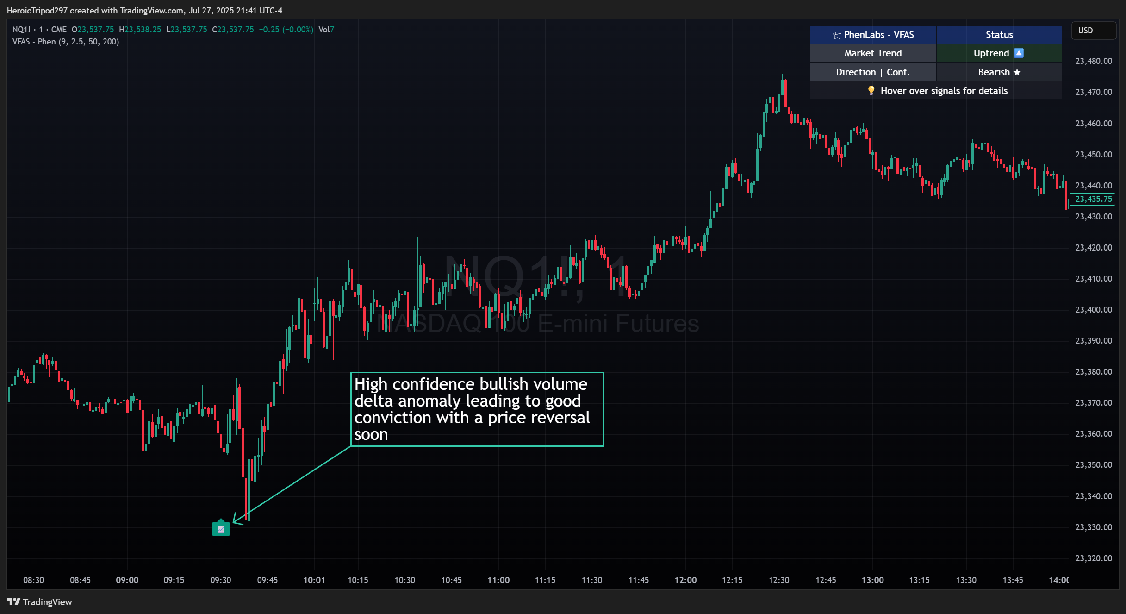Click the Uptrend status cell

(999, 53)
